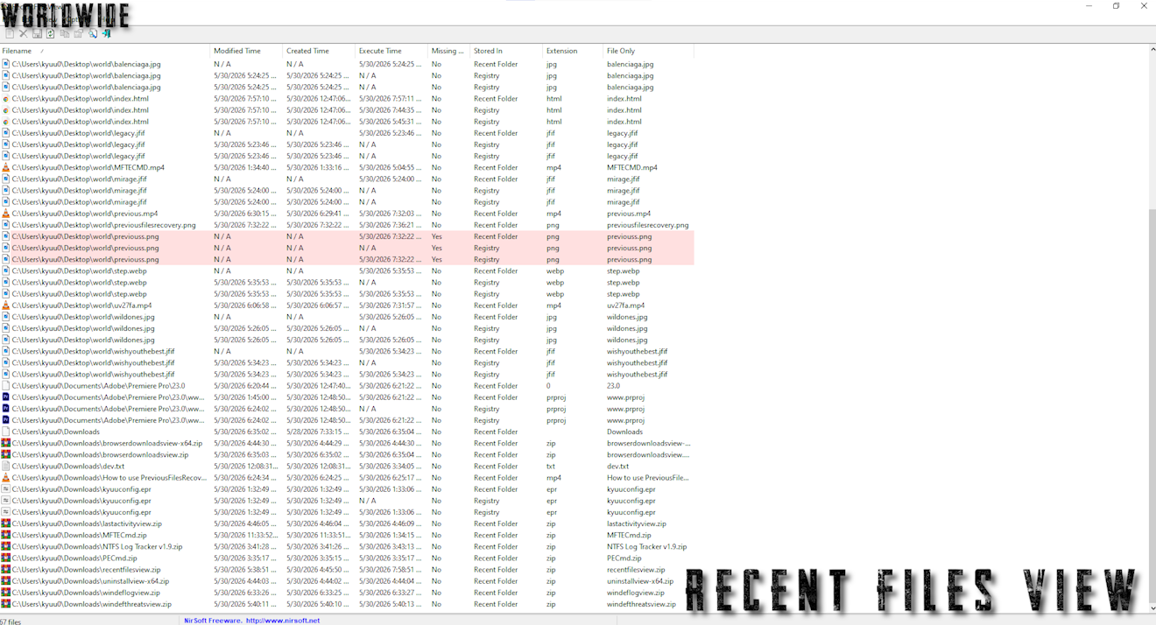
Task: Click the VLC icon of the uv27fa.mp4 row
Action: (6, 305)
